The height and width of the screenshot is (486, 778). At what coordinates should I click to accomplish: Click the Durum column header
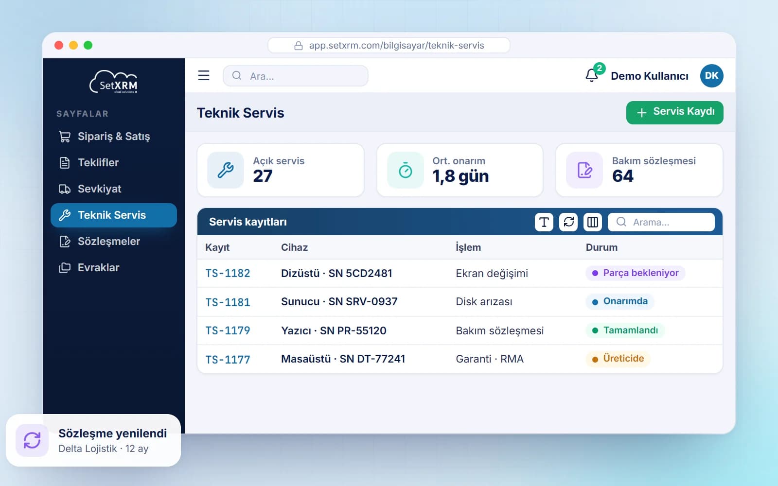click(601, 247)
